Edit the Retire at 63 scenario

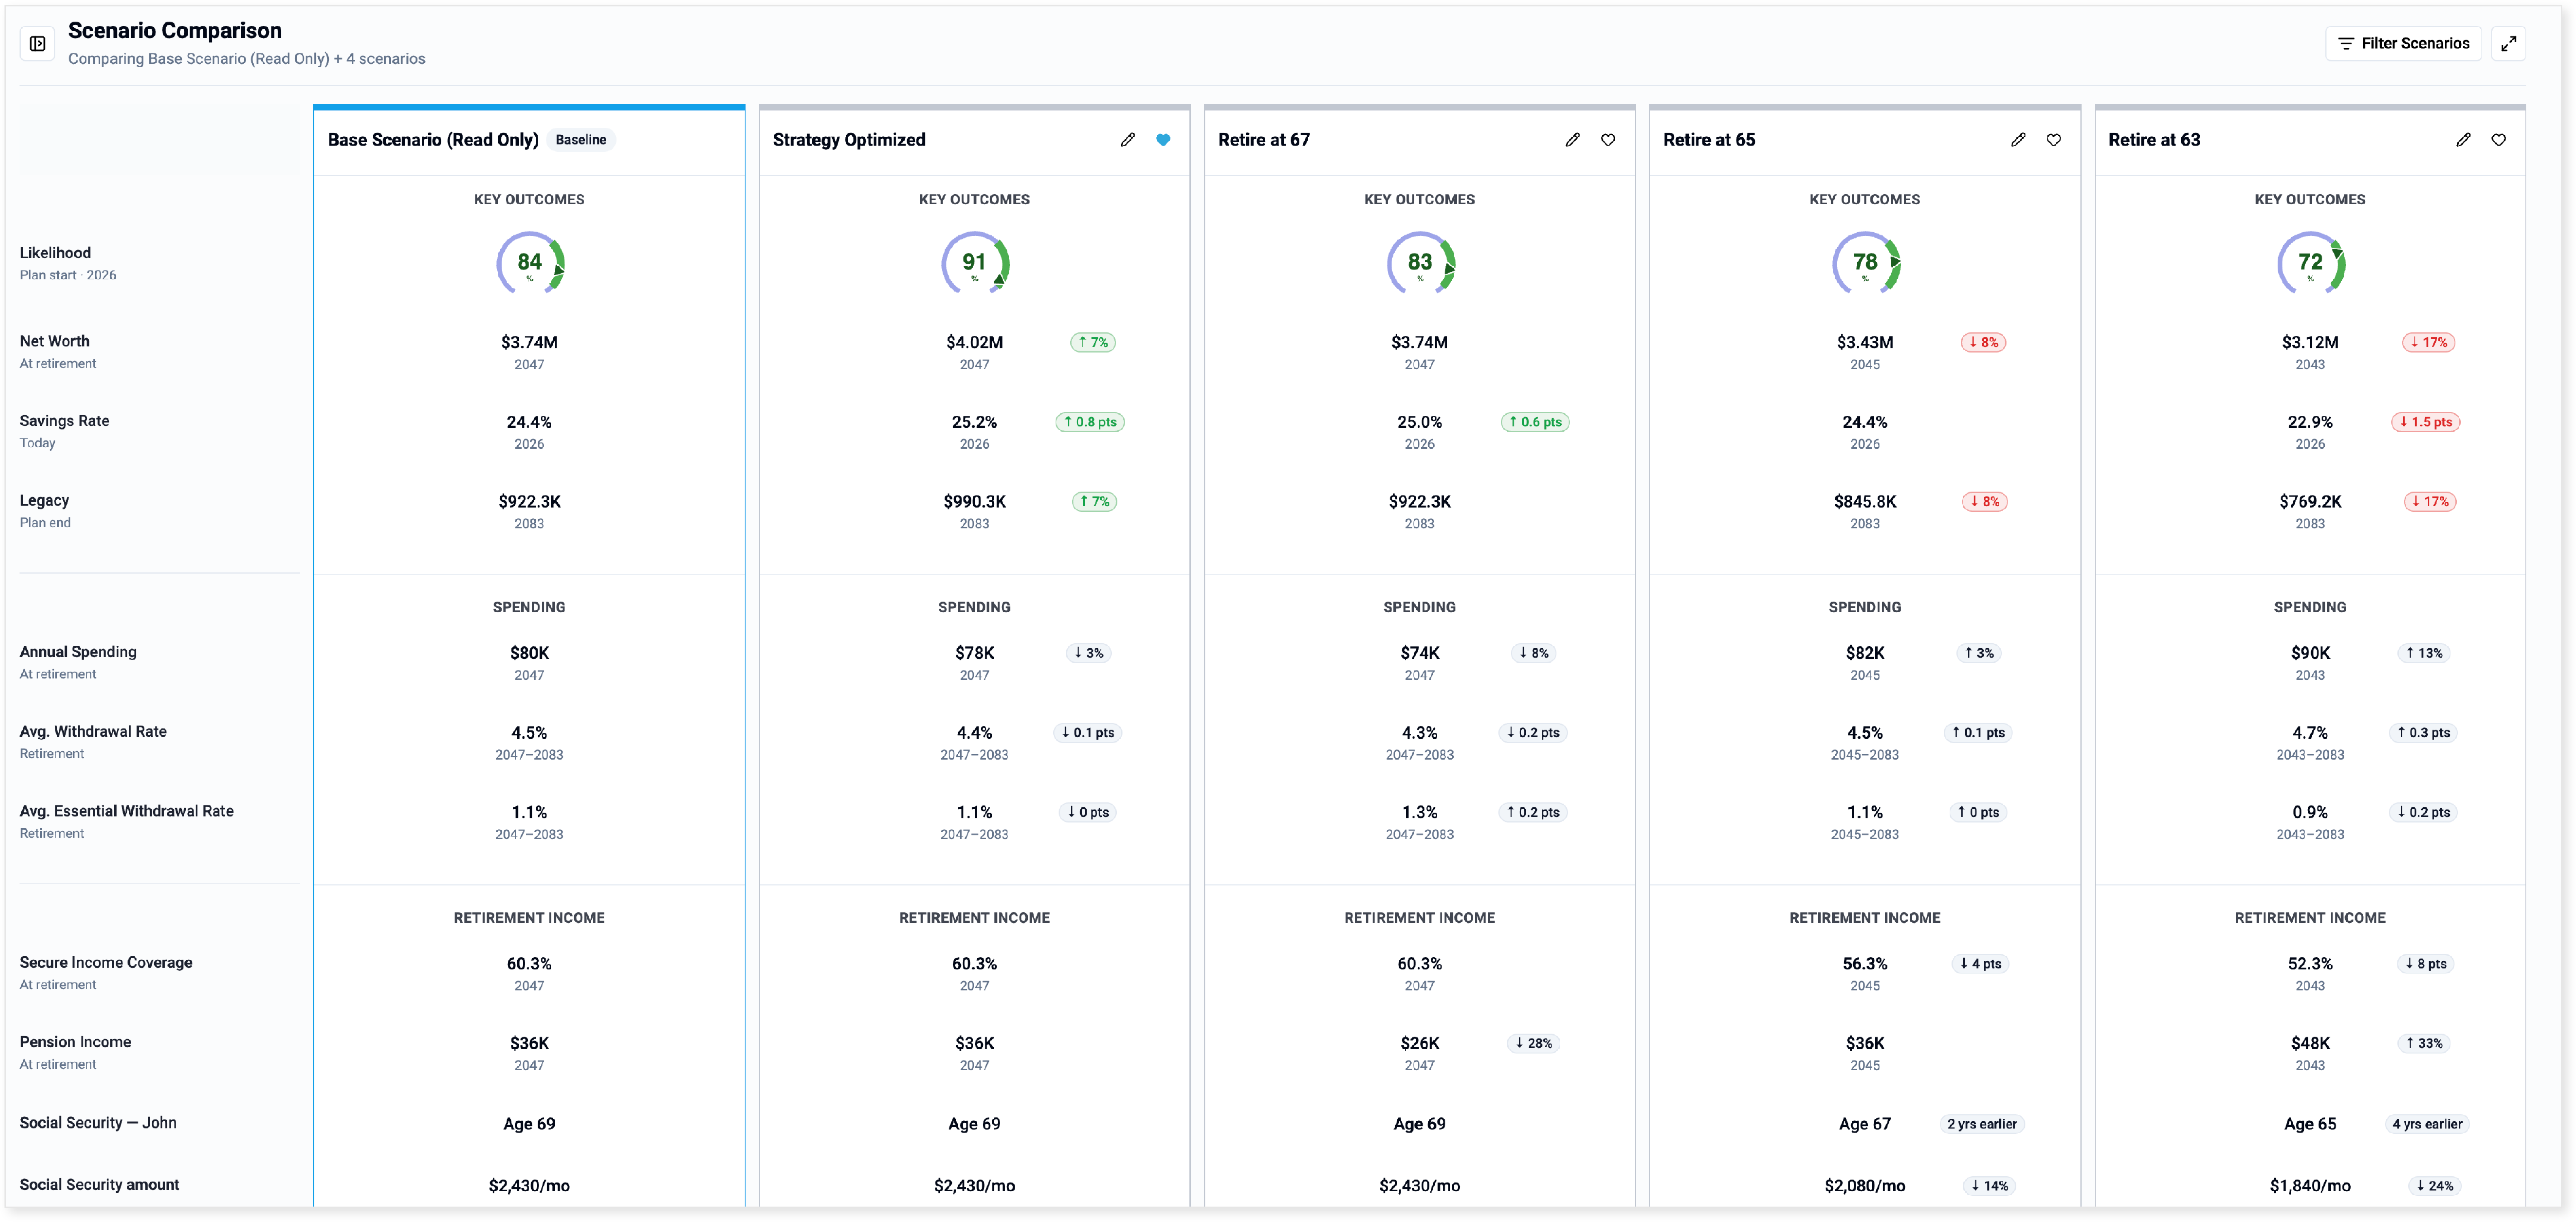[2463, 140]
